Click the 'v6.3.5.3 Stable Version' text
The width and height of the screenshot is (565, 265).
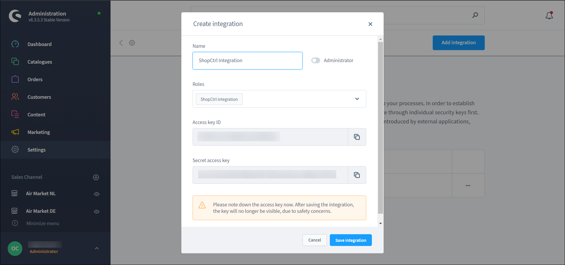(x=49, y=20)
